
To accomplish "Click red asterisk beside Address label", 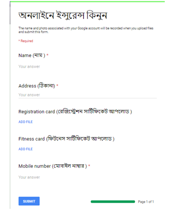I will (57, 86).
